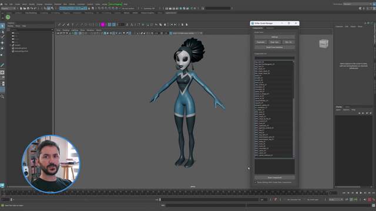Switch to the Templates tab in Shifter Guide Manager
The image size is (376, 211).
click(270, 28)
